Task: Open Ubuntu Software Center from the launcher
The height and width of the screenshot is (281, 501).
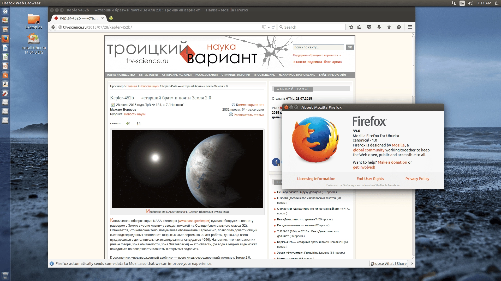Action: tap(5, 75)
